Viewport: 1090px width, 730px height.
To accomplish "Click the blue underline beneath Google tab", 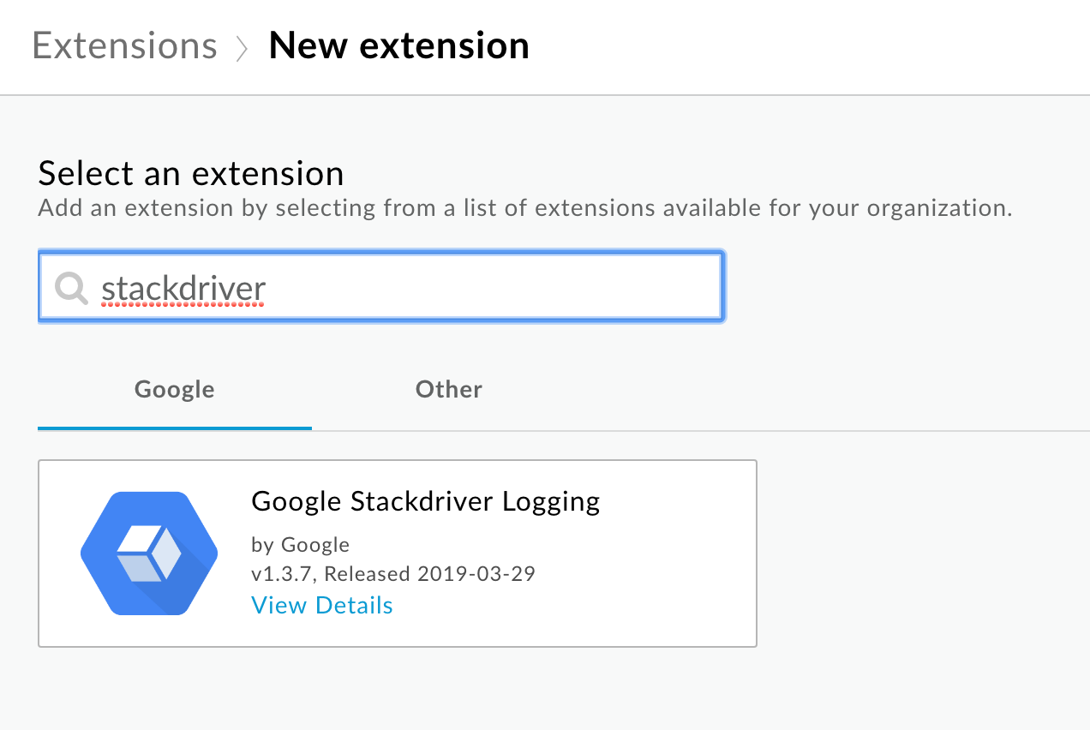I will point(175,427).
